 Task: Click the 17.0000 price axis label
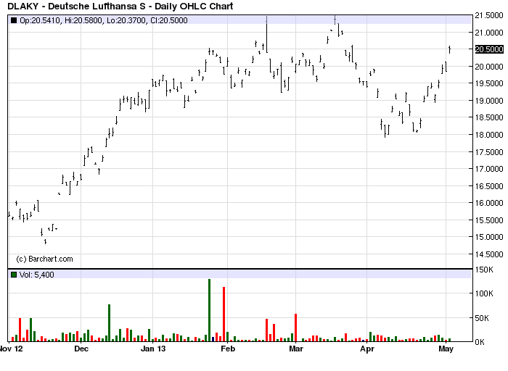(x=489, y=169)
